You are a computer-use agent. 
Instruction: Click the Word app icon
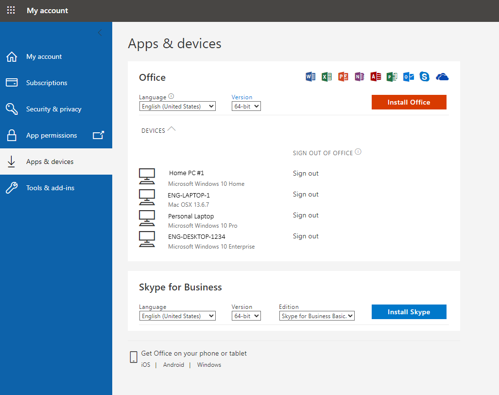point(310,77)
